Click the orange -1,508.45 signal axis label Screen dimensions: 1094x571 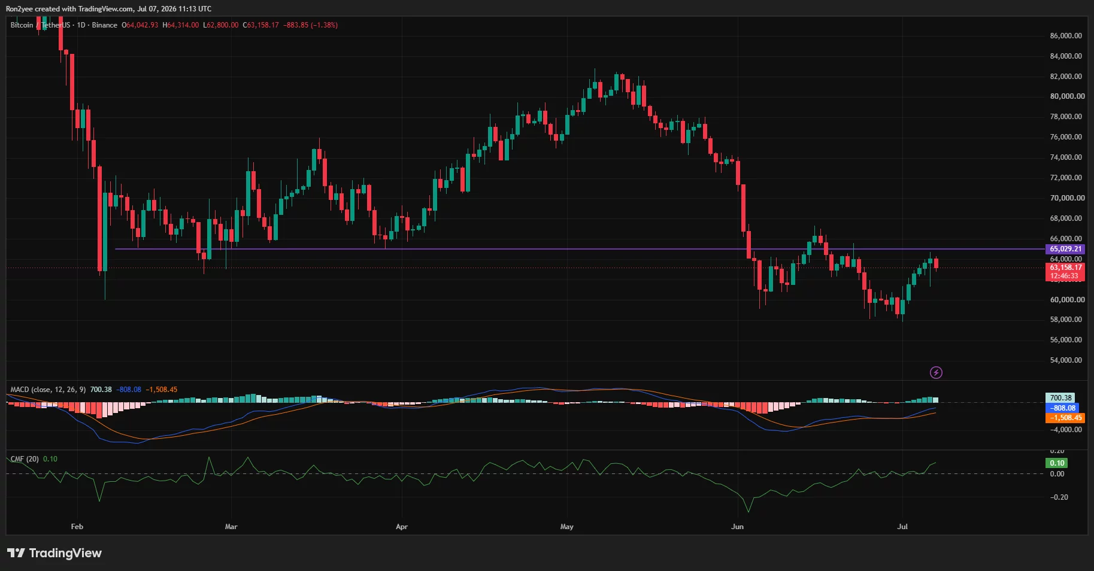[x=1066, y=418]
